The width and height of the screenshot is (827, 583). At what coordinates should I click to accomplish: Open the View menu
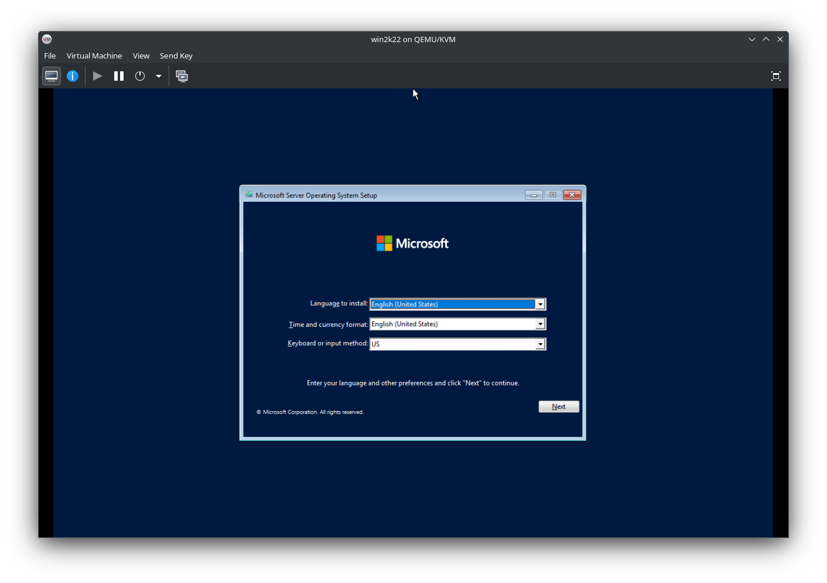(x=141, y=56)
